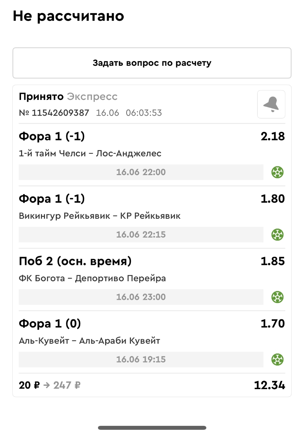Viewport: 304px width, 436px height.
Task: Tap football icon for FK Bogota match
Action: pos(278,297)
